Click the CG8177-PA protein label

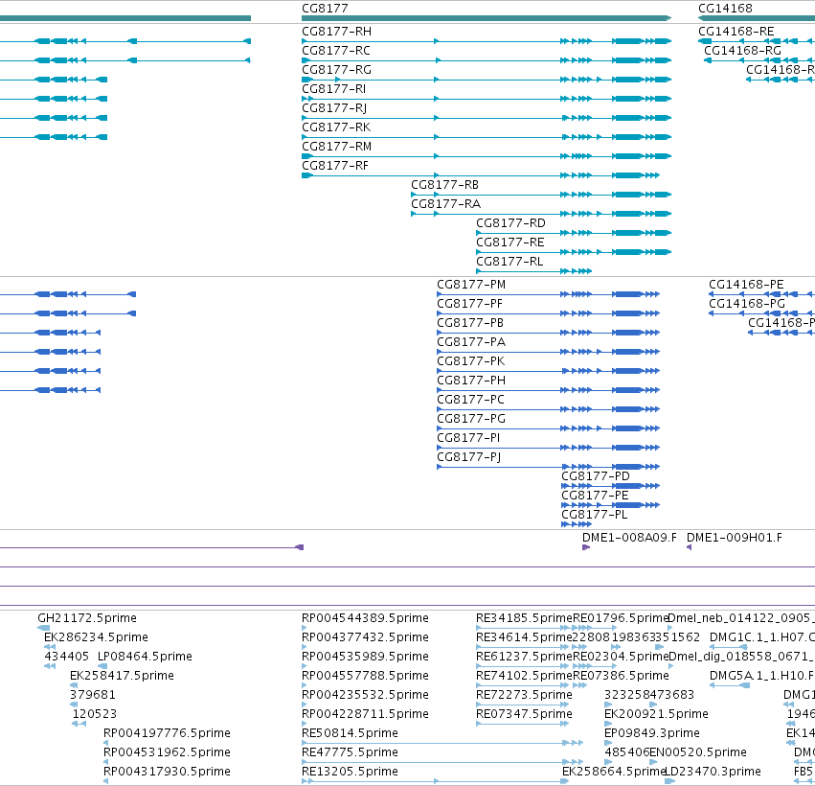pyautogui.click(x=471, y=342)
